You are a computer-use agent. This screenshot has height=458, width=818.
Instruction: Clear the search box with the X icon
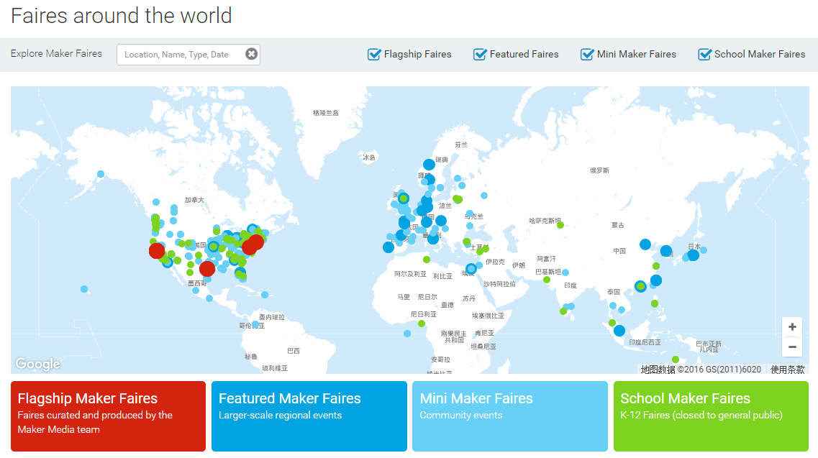pyautogui.click(x=252, y=54)
